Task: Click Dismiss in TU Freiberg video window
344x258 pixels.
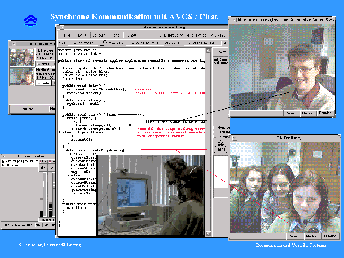Action: [x=330, y=236]
